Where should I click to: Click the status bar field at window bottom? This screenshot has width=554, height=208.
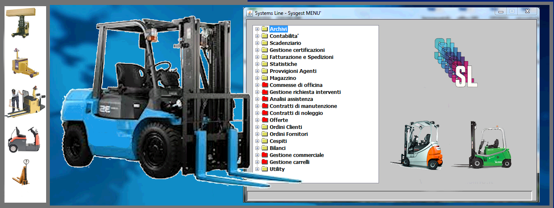point(389,195)
